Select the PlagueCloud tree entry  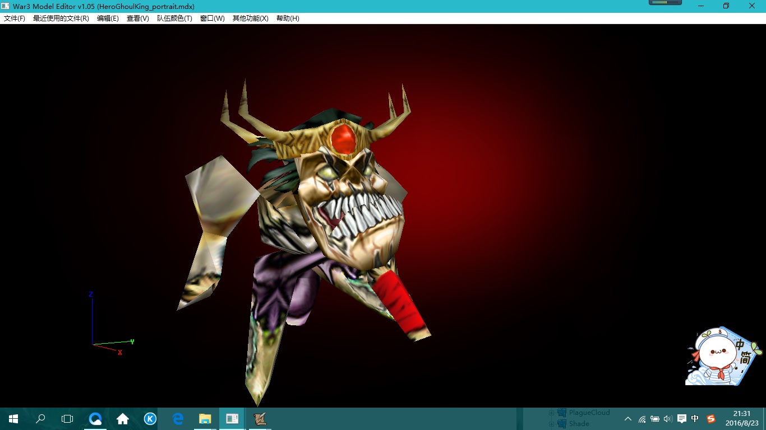(589, 413)
